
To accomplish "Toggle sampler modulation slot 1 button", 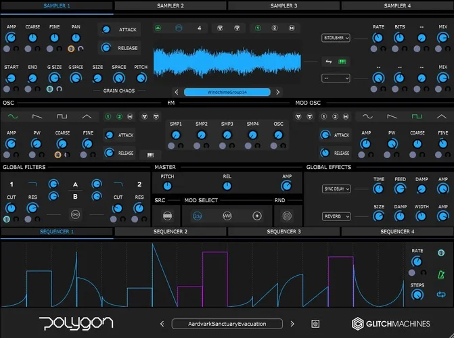I will point(258,28).
